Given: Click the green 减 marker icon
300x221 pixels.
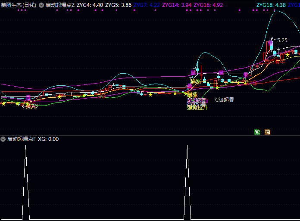Looking at the screenshot, I should 257,132.
